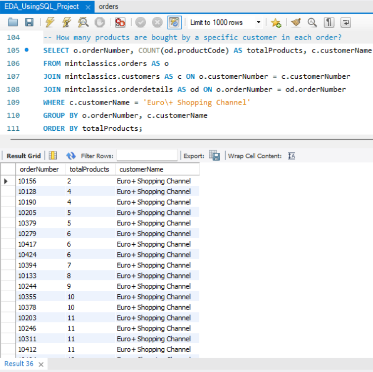Viewport: 373px width, 372px height.
Task: Open the Limit to 1000 rows dropdown
Action: tap(225, 22)
